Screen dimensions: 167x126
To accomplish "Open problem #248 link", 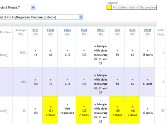I will [x=84, y=30].
